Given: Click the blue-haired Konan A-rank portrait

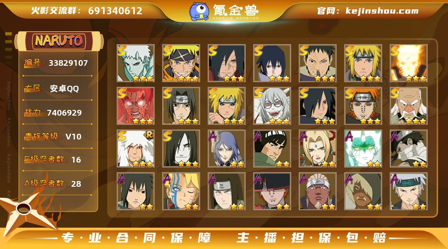Looking at the screenshot, I should click(x=226, y=148).
